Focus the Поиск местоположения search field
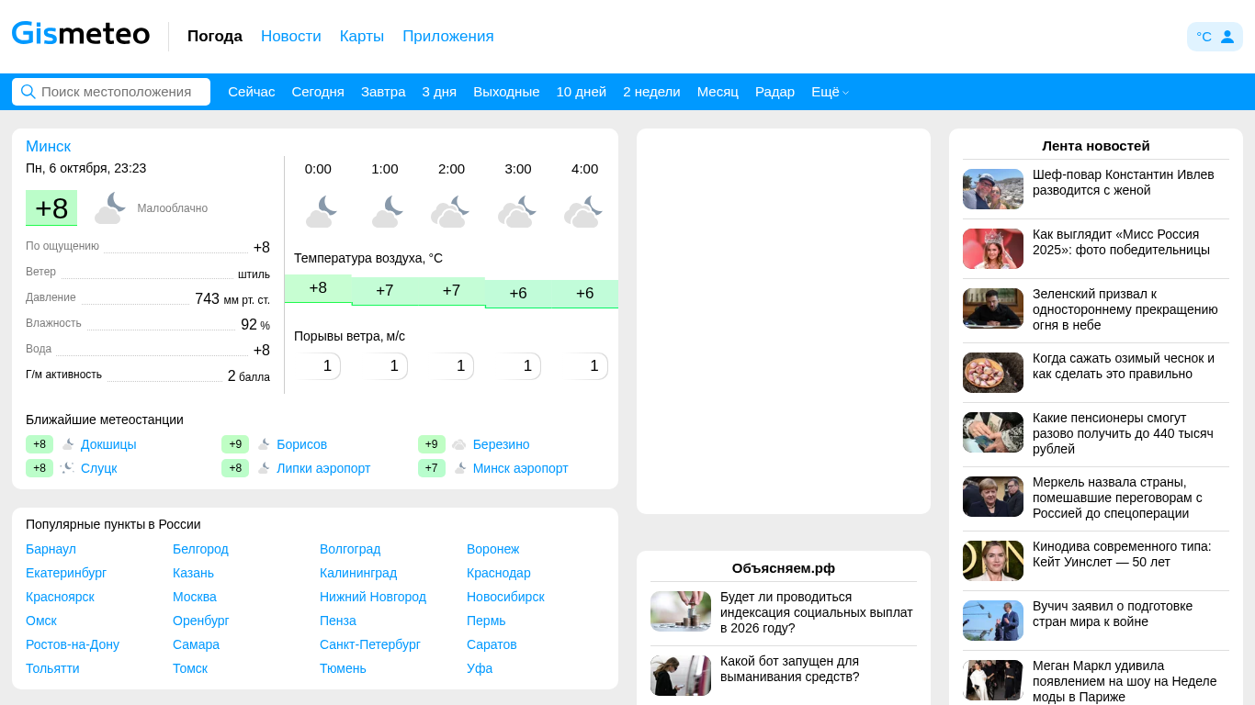This screenshot has height=705, width=1255. [111, 92]
